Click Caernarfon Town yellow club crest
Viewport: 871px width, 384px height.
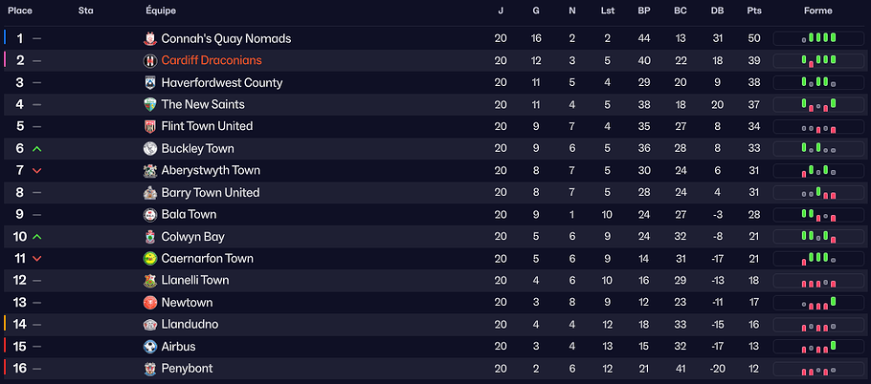150,259
